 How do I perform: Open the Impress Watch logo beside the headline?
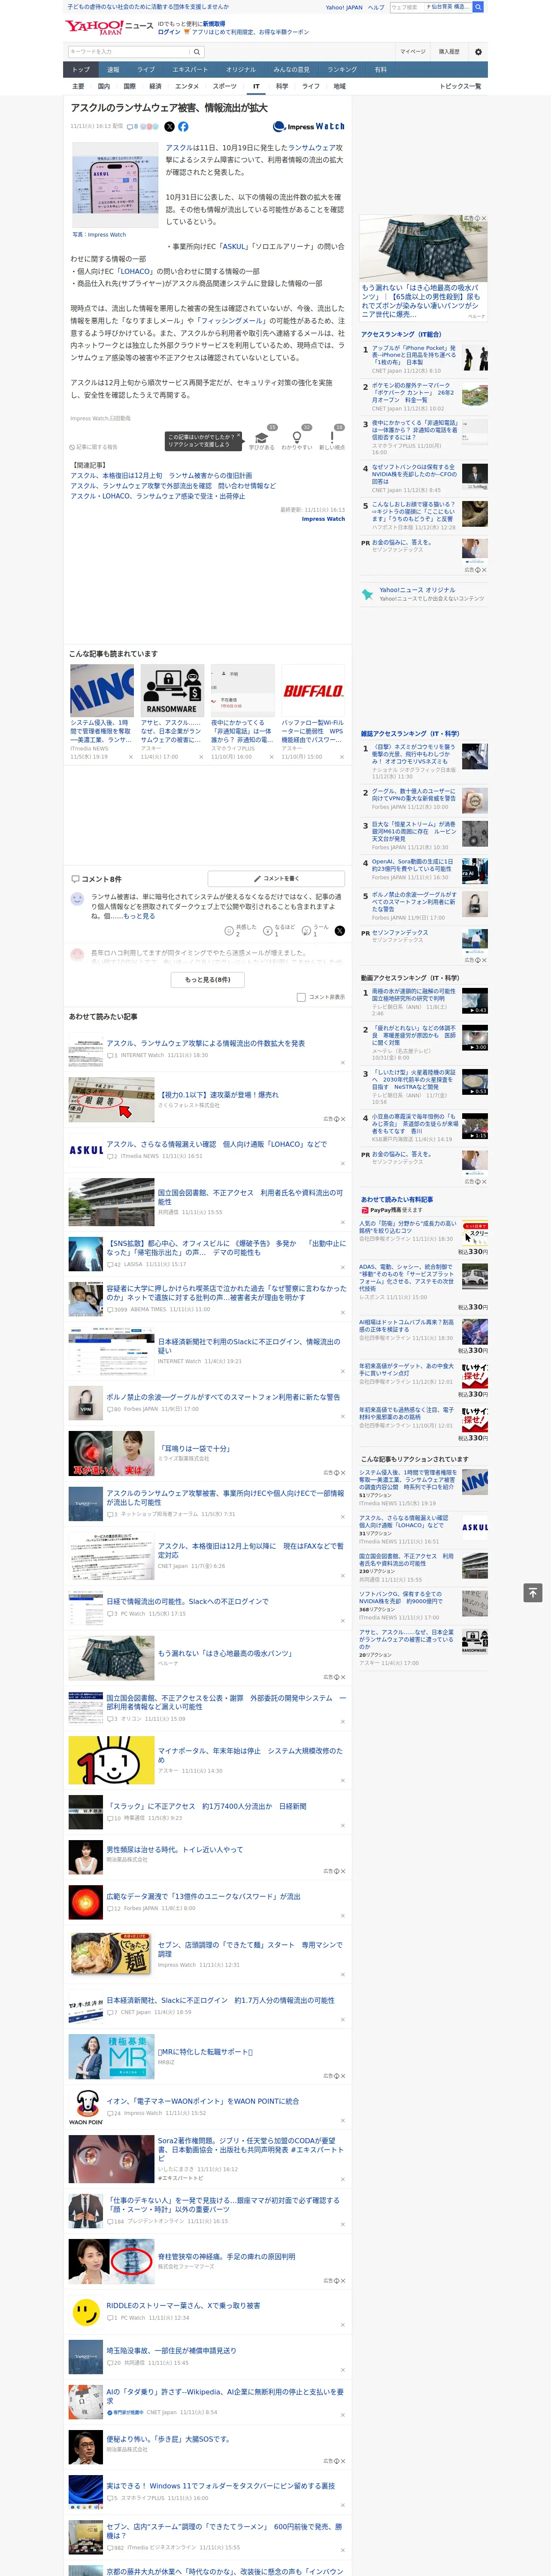(308, 127)
